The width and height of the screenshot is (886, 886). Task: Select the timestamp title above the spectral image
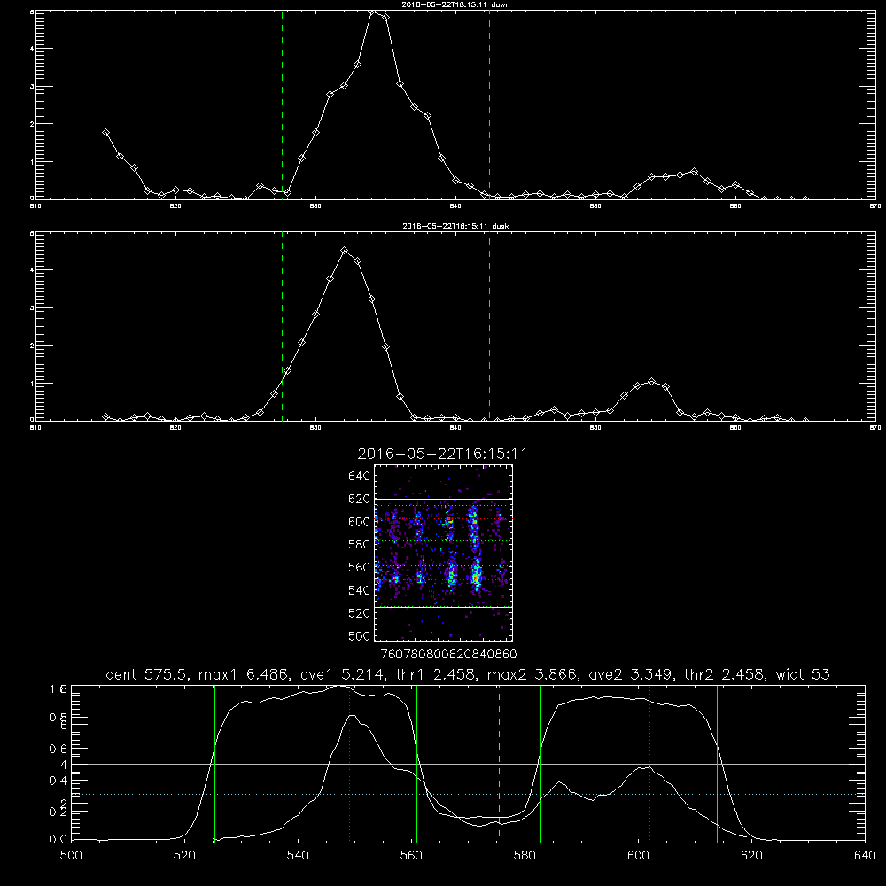[442, 454]
